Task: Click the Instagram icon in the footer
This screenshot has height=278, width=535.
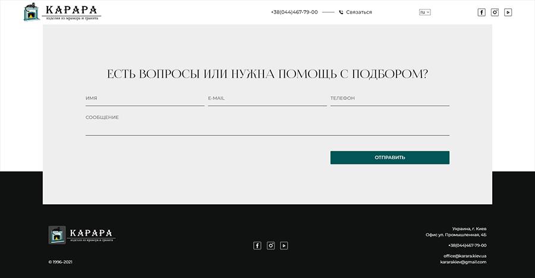Action: tap(271, 245)
